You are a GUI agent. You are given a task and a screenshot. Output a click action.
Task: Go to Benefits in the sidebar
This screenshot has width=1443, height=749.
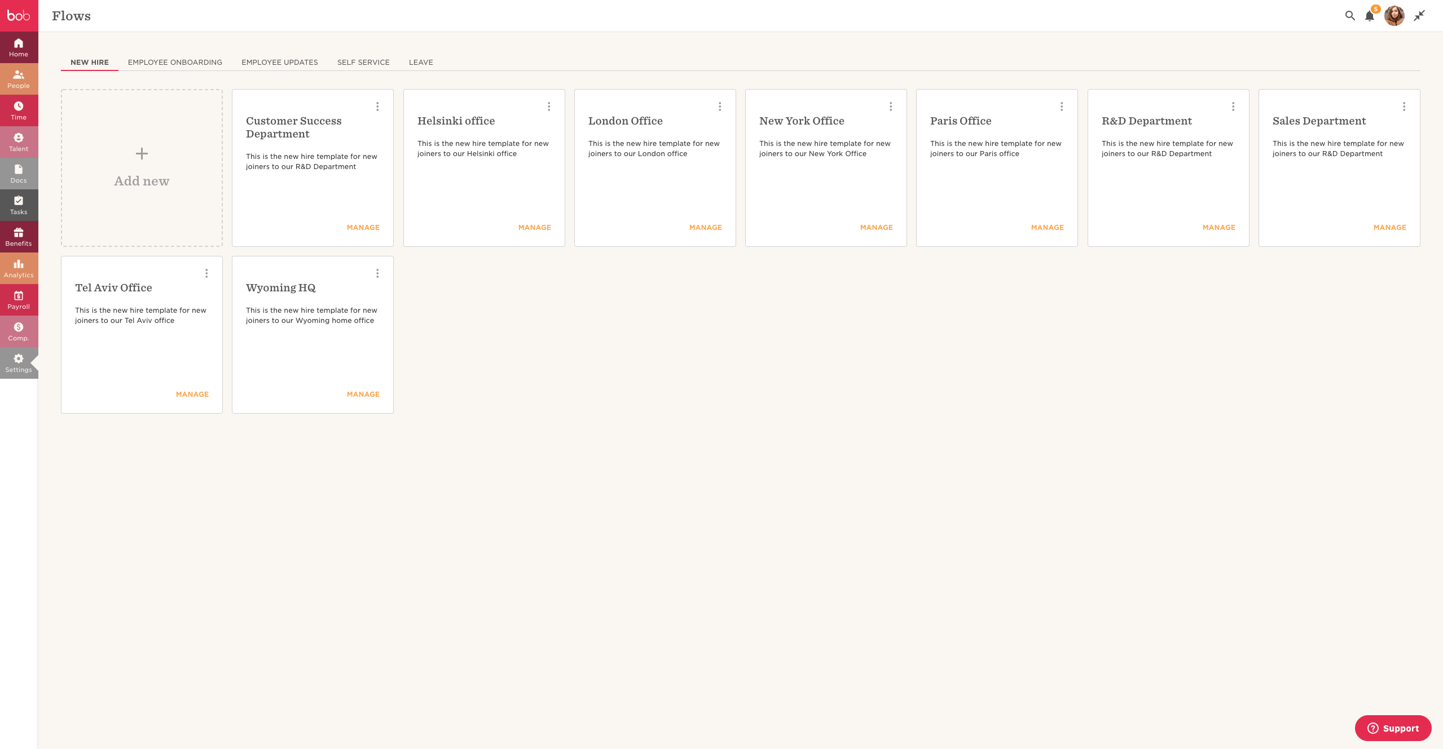pyautogui.click(x=19, y=237)
